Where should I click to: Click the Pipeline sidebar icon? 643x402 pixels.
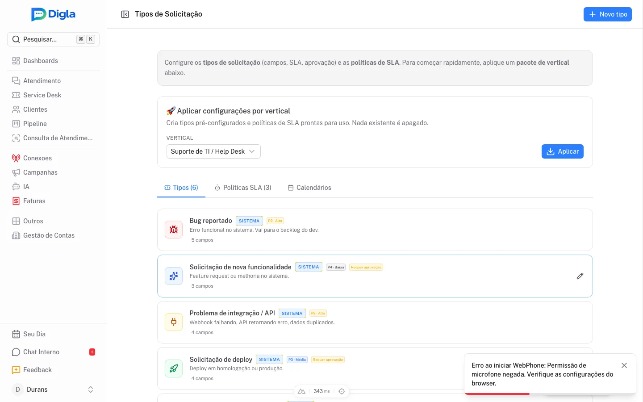coord(16,124)
